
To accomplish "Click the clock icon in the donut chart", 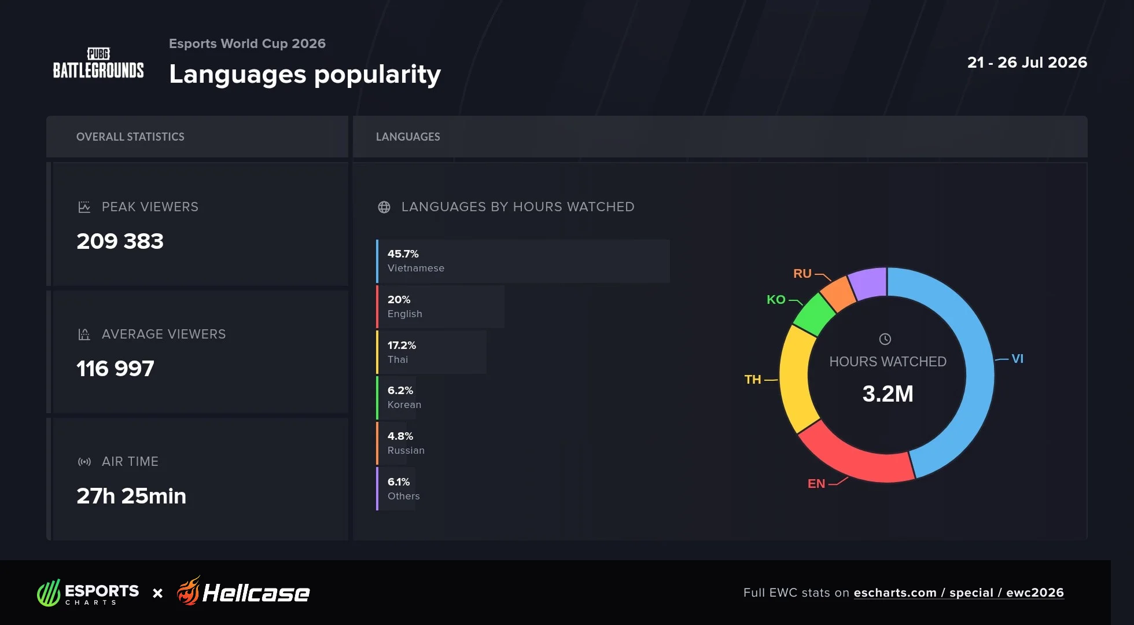I will [885, 339].
